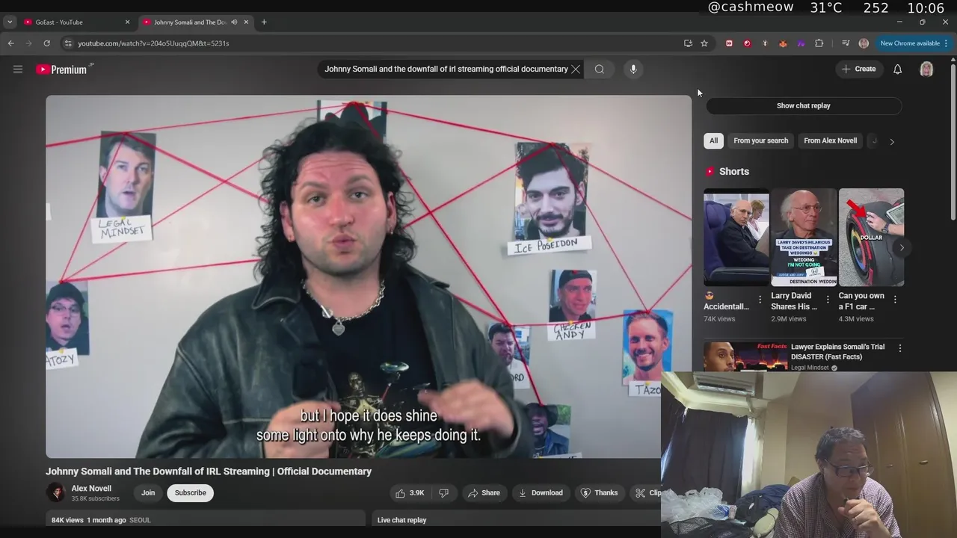957x538 pixels.
Task: Click the YouTube search input field
Action: coord(446,69)
